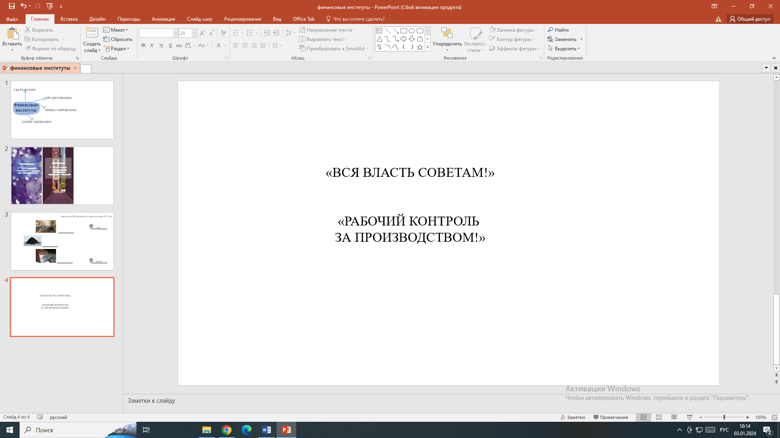
Task: Switch to the Insert (Вставка) tab
Action: (69, 19)
